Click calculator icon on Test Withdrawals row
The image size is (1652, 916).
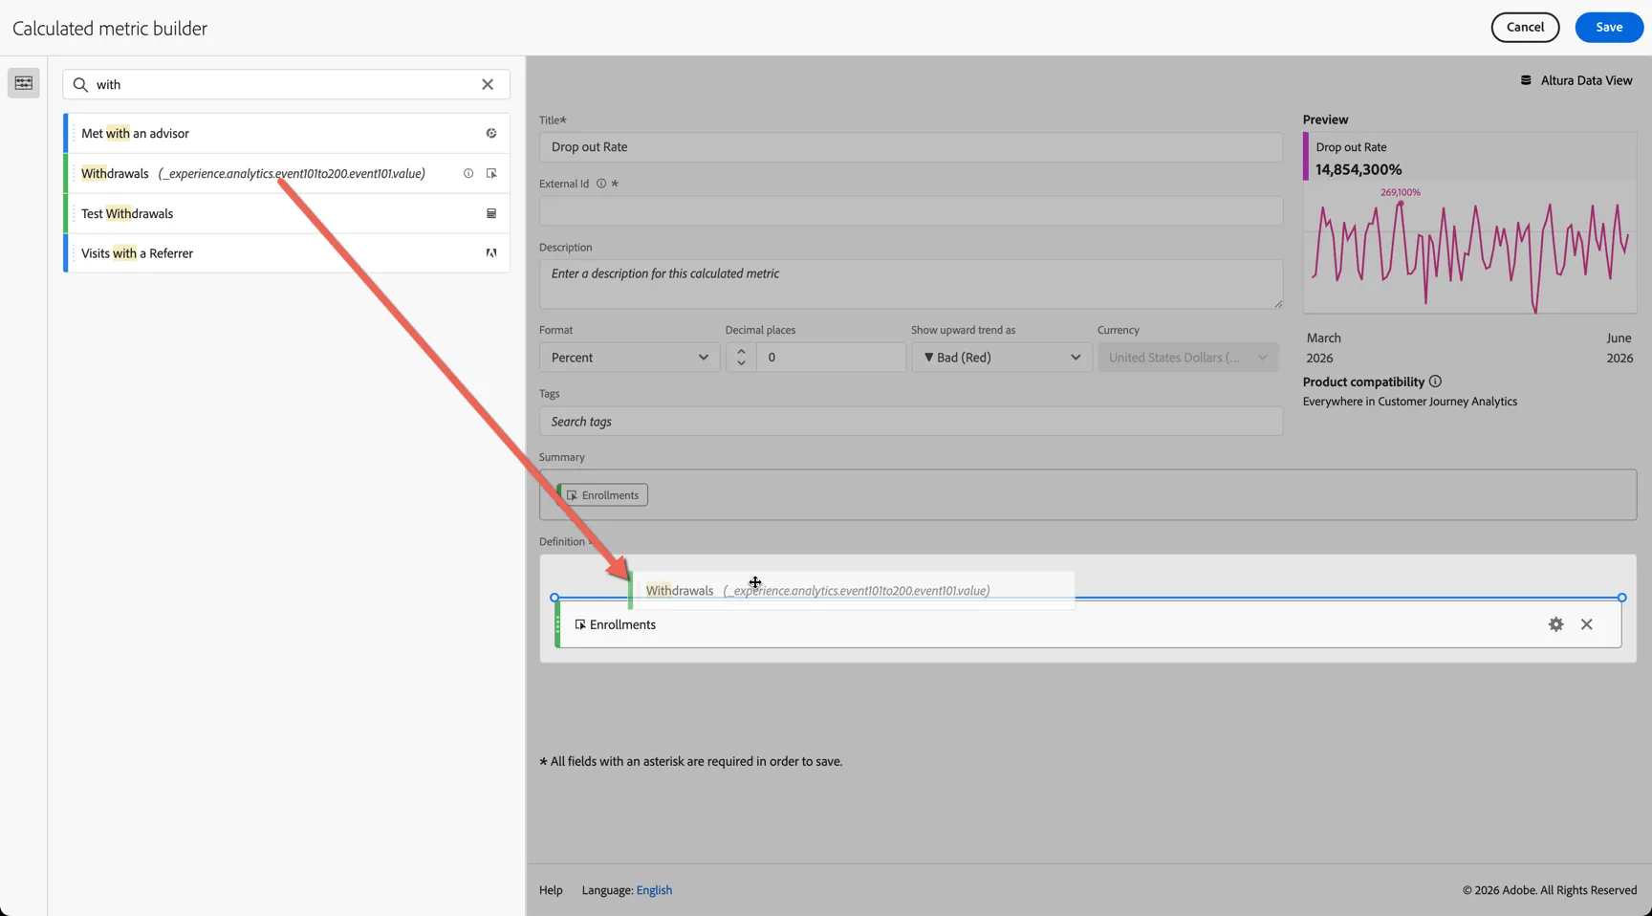pos(491,213)
